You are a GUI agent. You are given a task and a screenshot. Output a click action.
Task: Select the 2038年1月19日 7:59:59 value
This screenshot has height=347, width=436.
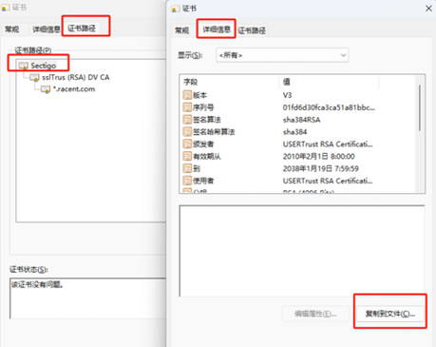[x=321, y=168]
